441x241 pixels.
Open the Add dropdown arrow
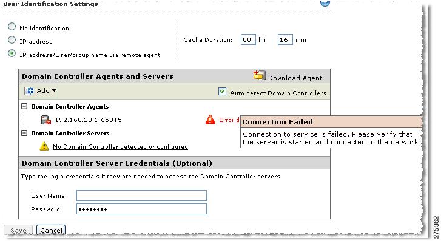54,90
